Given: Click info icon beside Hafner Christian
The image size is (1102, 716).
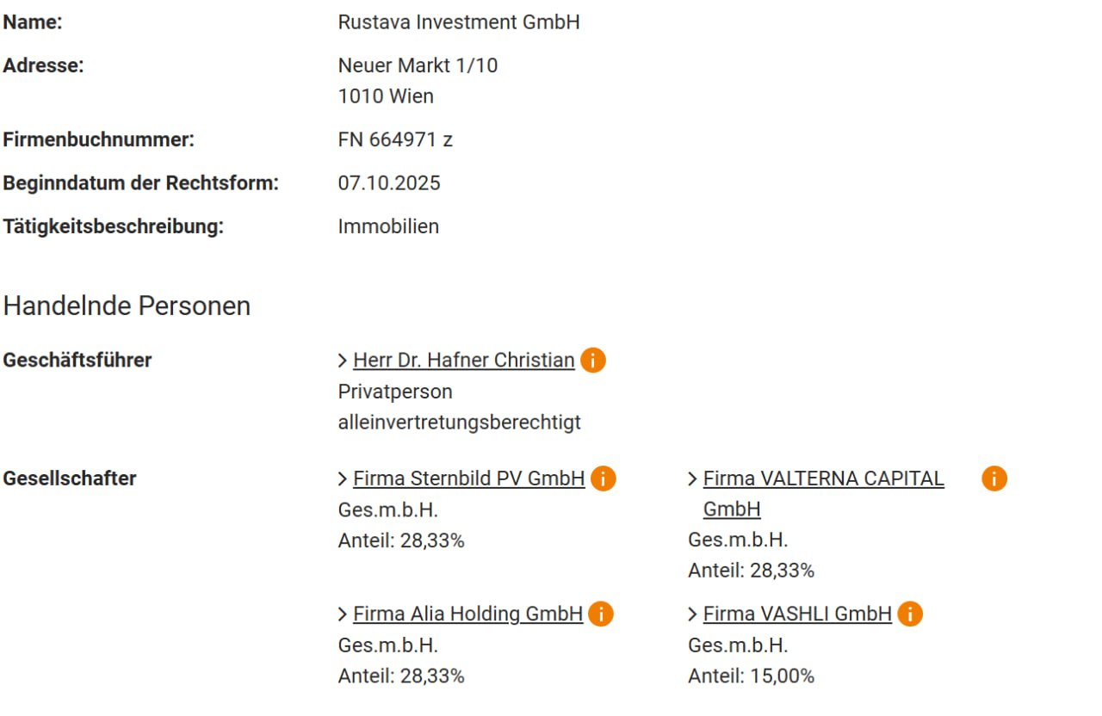Looking at the screenshot, I should pos(593,360).
